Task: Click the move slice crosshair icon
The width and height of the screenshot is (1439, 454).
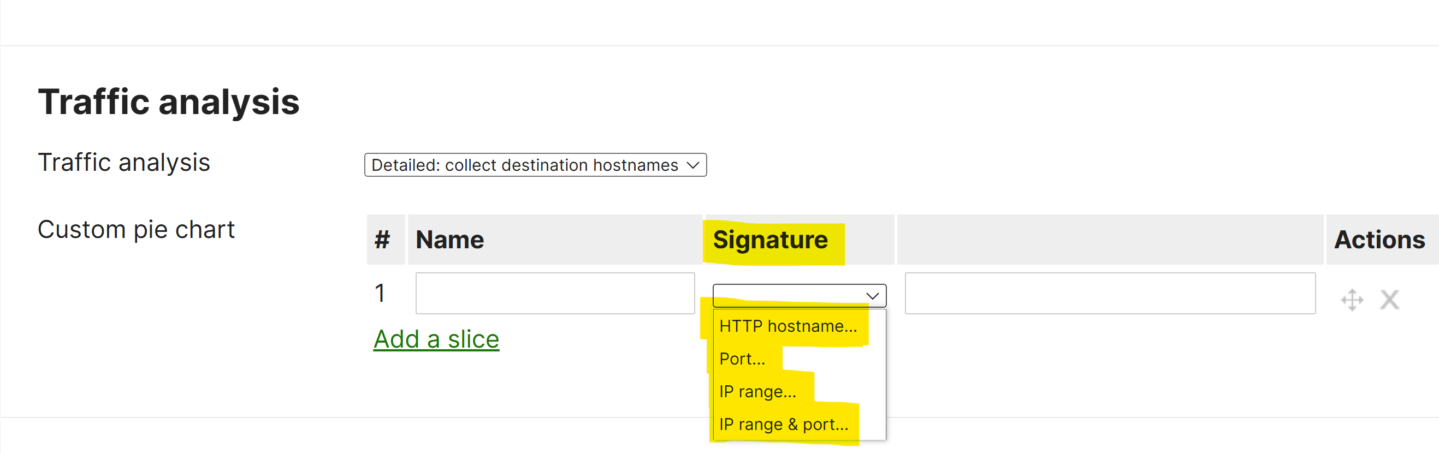Action: [1351, 300]
